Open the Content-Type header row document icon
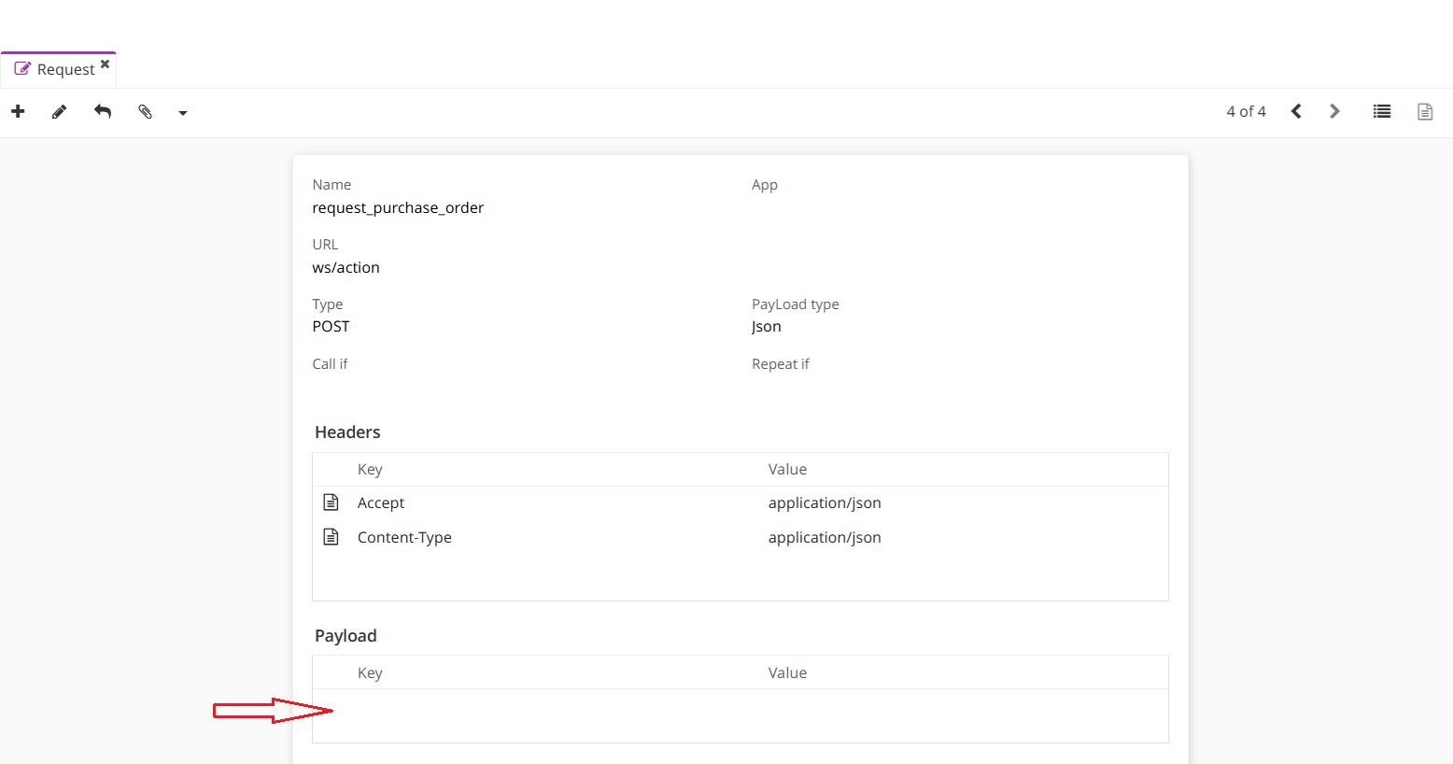The image size is (1453, 764). click(331, 537)
